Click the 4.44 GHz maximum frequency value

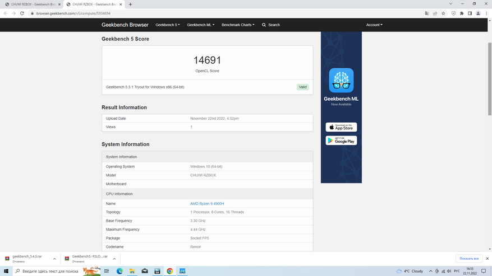197,230
